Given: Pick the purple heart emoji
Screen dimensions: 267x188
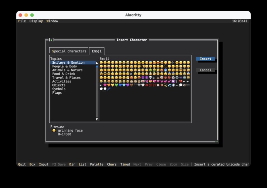Looking at the screenshot, I should tap(128, 85).
